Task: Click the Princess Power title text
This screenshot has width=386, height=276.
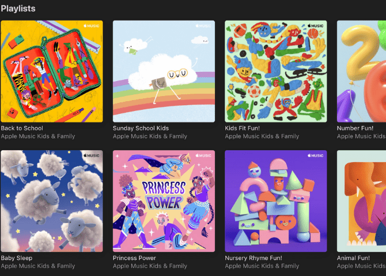Action: tap(134, 258)
